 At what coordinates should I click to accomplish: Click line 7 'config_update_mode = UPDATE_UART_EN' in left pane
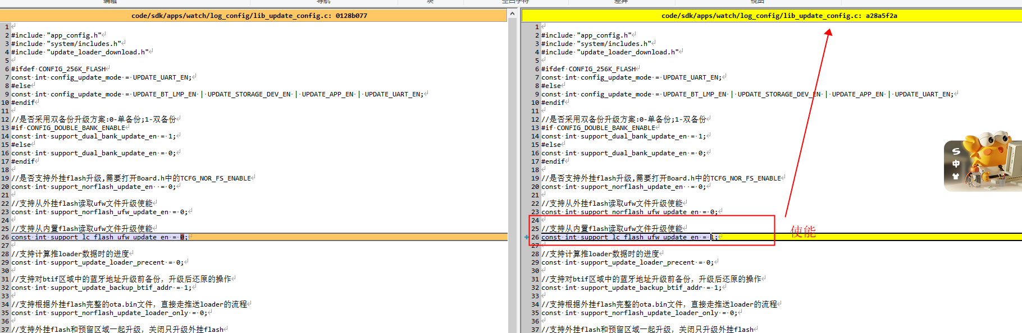[x=121, y=77]
